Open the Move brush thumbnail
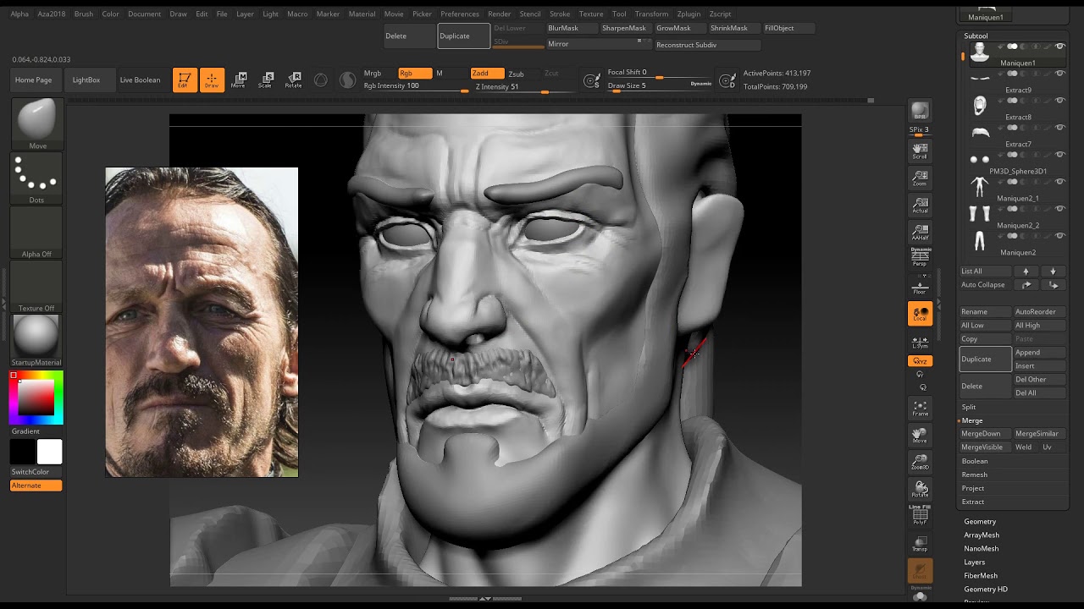Image resolution: width=1084 pixels, height=609 pixels. click(x=36, y=120)
